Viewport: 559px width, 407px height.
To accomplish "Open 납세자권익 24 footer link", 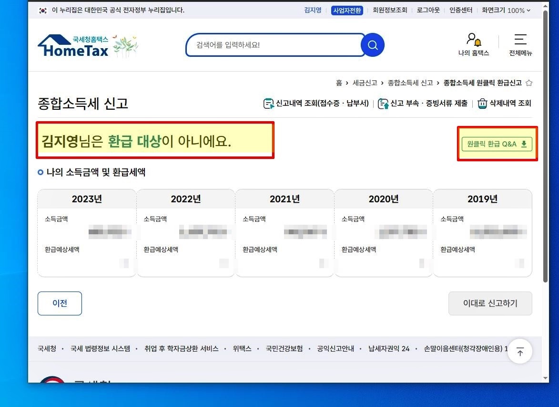I will click(x=389, y=348).
